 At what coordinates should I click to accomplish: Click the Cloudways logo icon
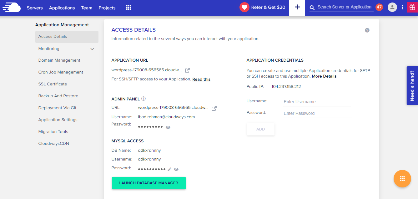tap(12, 7)
